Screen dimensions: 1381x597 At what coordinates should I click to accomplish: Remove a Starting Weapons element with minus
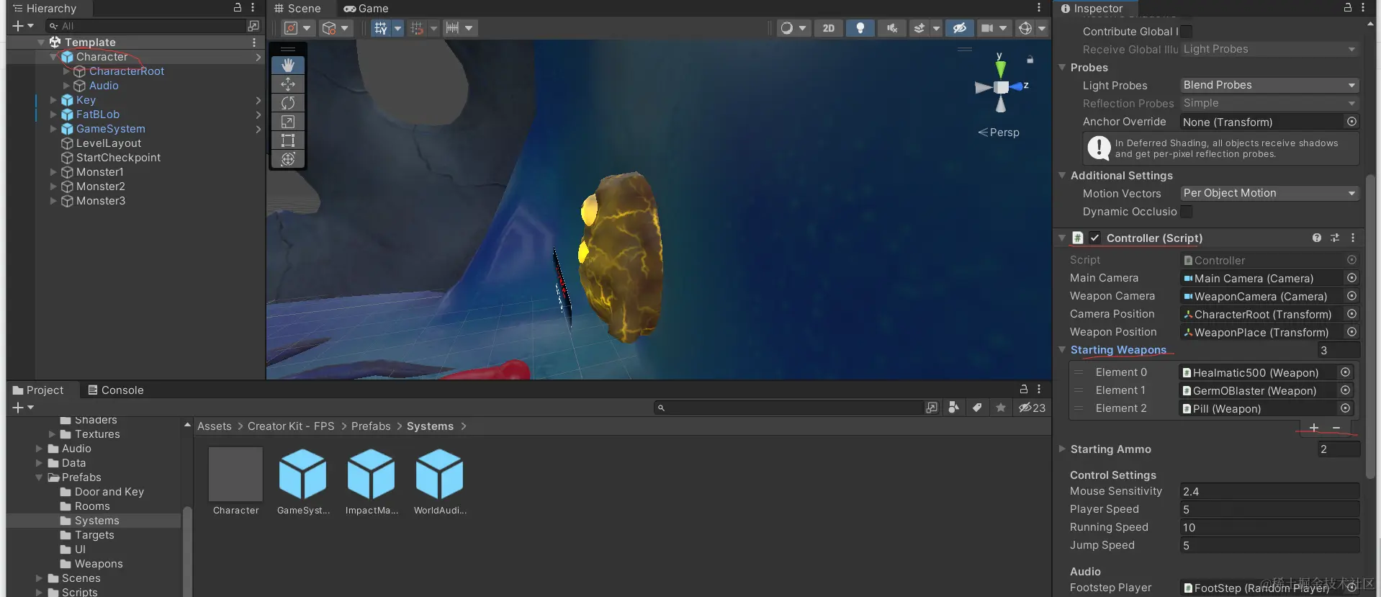[1336, 428]
